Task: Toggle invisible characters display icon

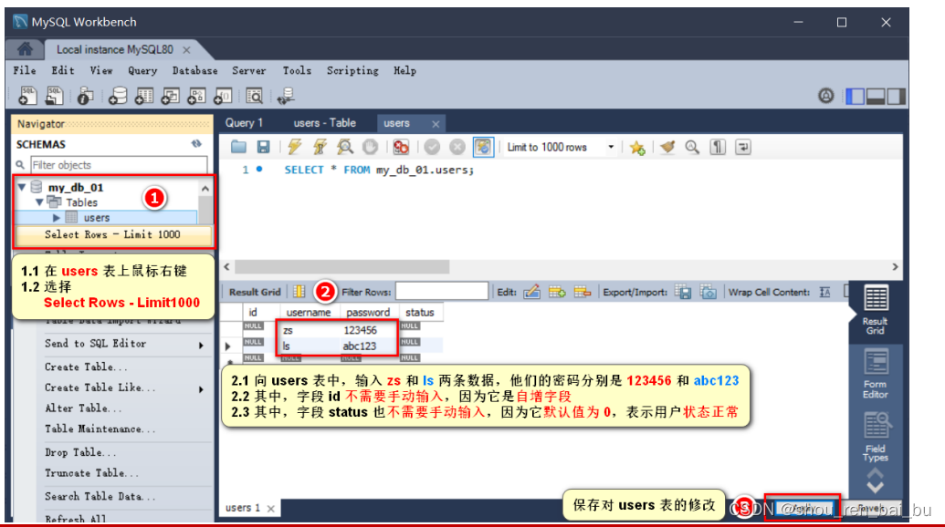Action: click(x=718, y=147)
